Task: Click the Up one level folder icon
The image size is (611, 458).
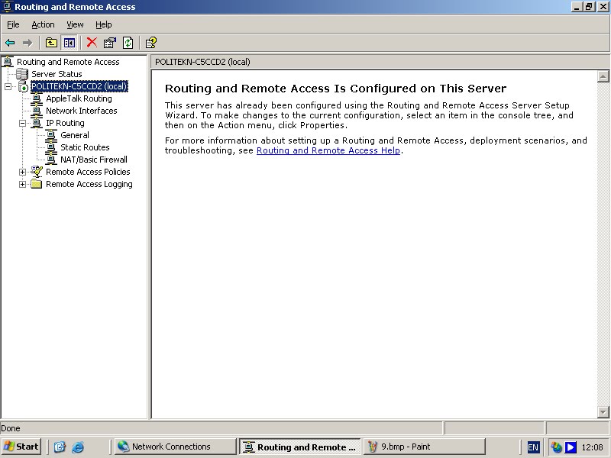Action: pyautogui.click(x=51, y=43)
